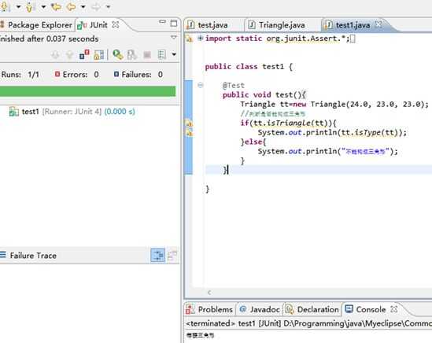Go to Previous Annotation in toolbar
Viewport: 432px width, 343px height.
point(29,6)
